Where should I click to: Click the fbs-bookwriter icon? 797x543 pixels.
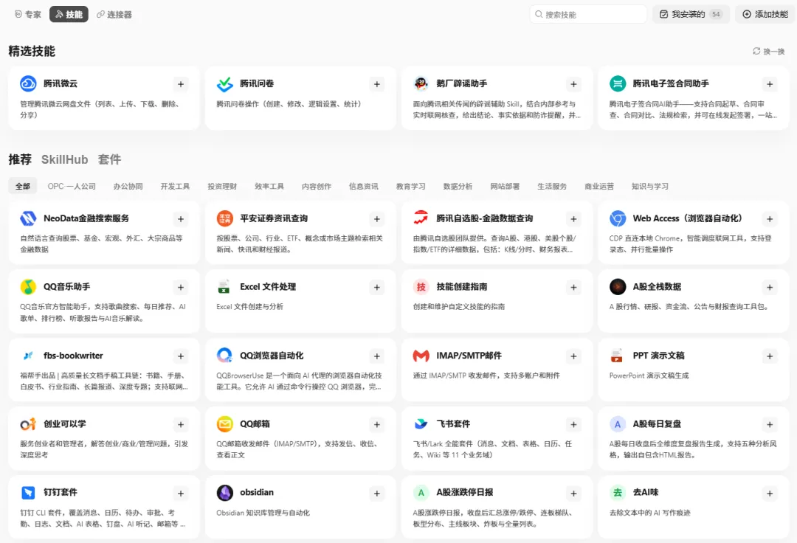28,356
